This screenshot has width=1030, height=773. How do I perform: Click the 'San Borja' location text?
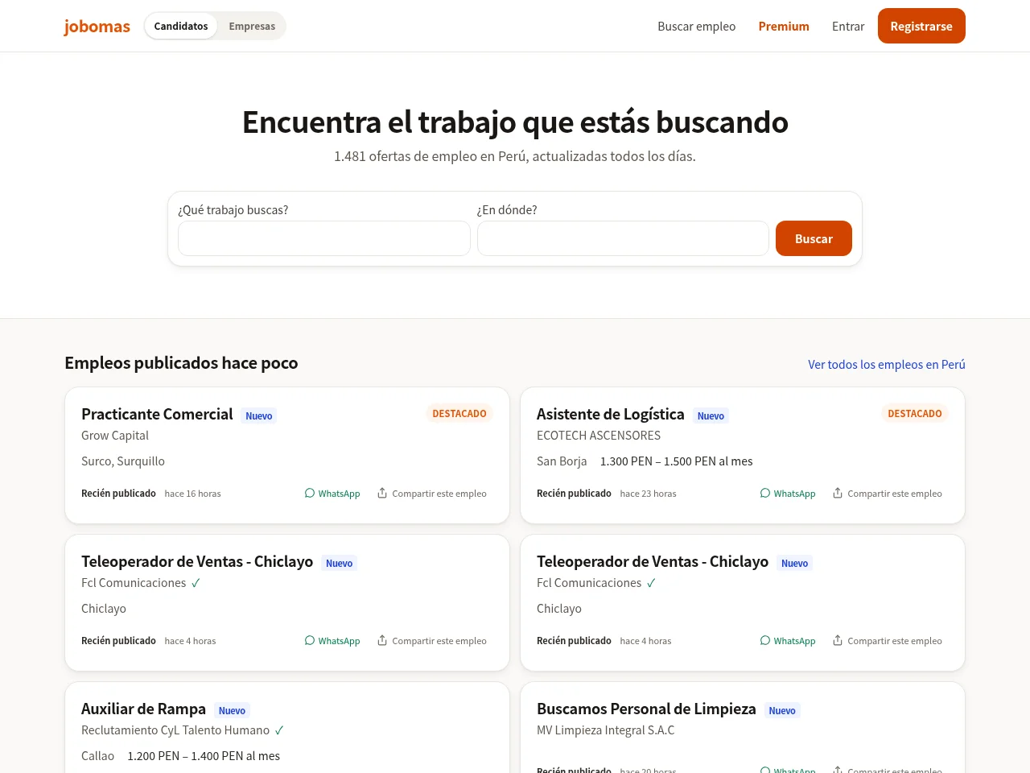[x=562, y=461]
